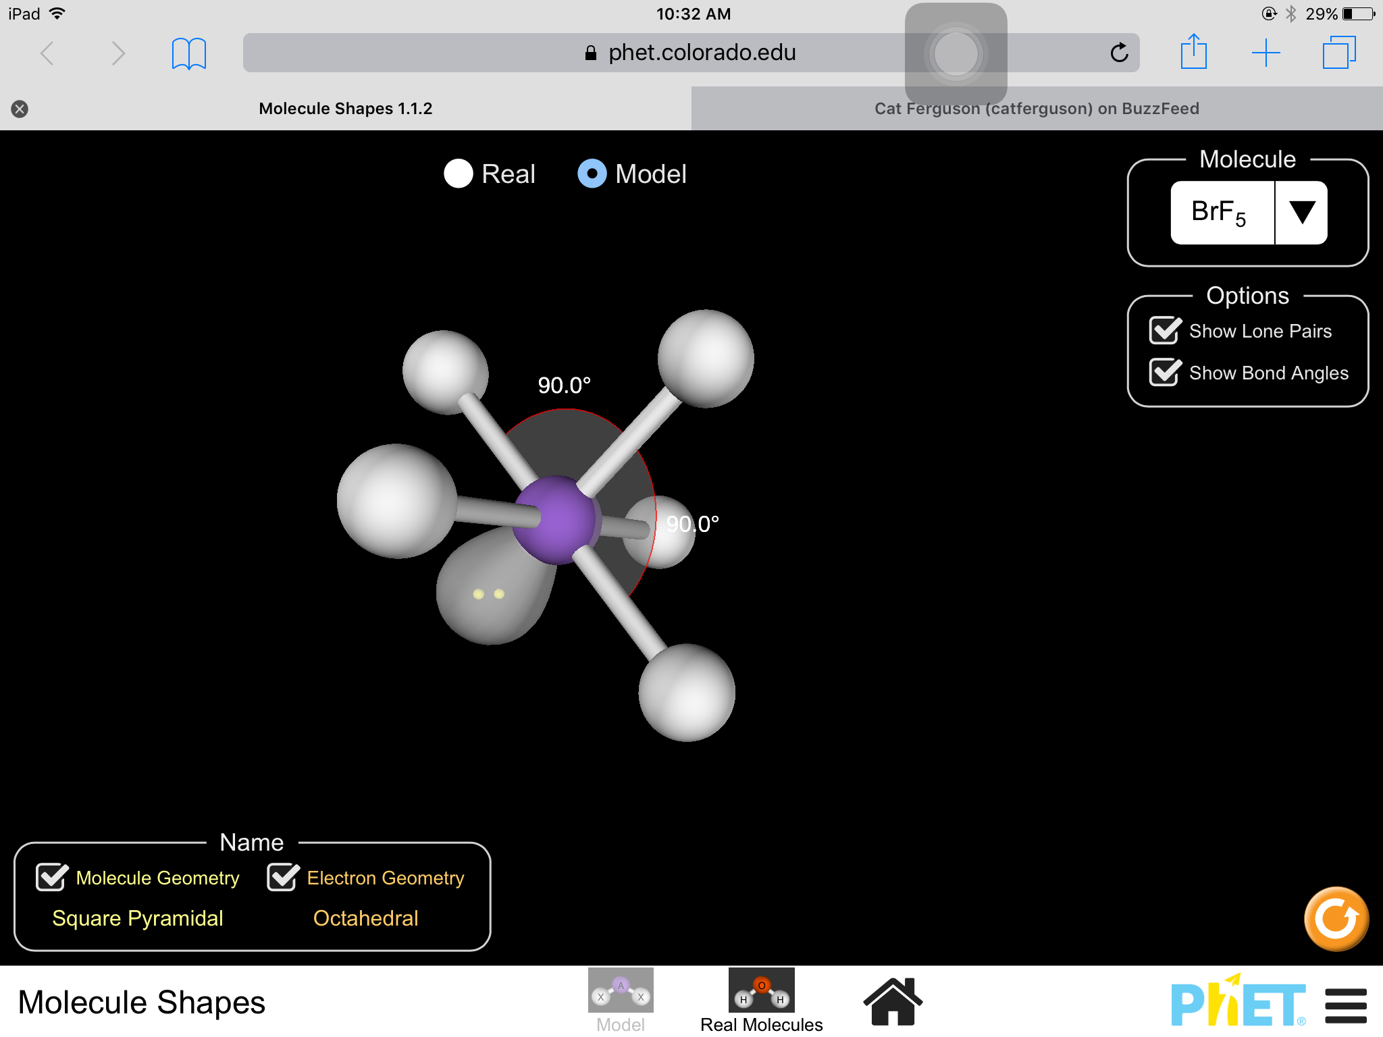Image resolution: width=1383 pixels, height=1037 pixels.
Task: Reload the phet.colorado.edu page
Action: [x=1119, y=53]
